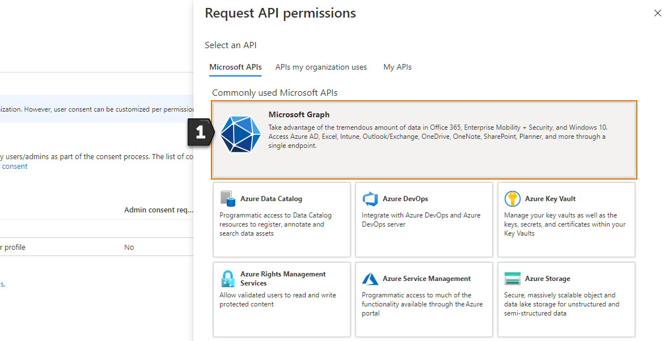Click the step 1 callout badge
The width and height of the screenshot is (668, 341).
(200, 133)
